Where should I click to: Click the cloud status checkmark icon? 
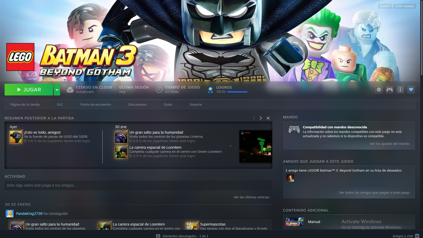(x=70, y=90)
